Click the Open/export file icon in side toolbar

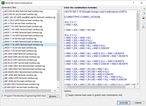pyautogui.click(x=144, y=13)
